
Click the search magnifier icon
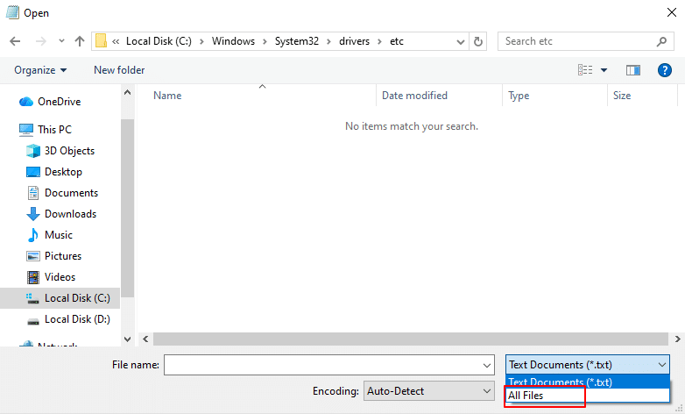(661, 41)
